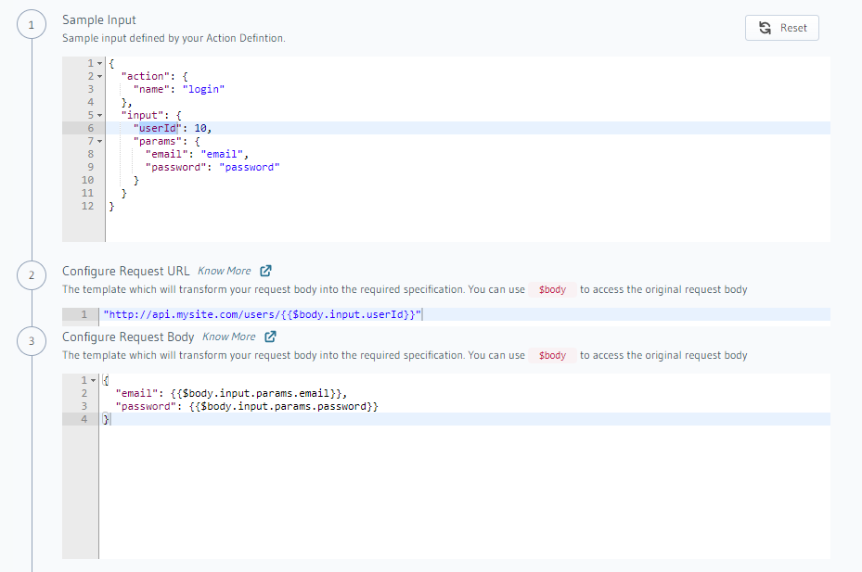The image size is (862, 572).
Task: Collapse the "input" block fold arrow
Action: pos(99,115)
